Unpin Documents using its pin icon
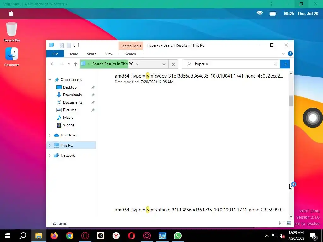Viewport: 323px width, 242px height. [x=93, y=102]
